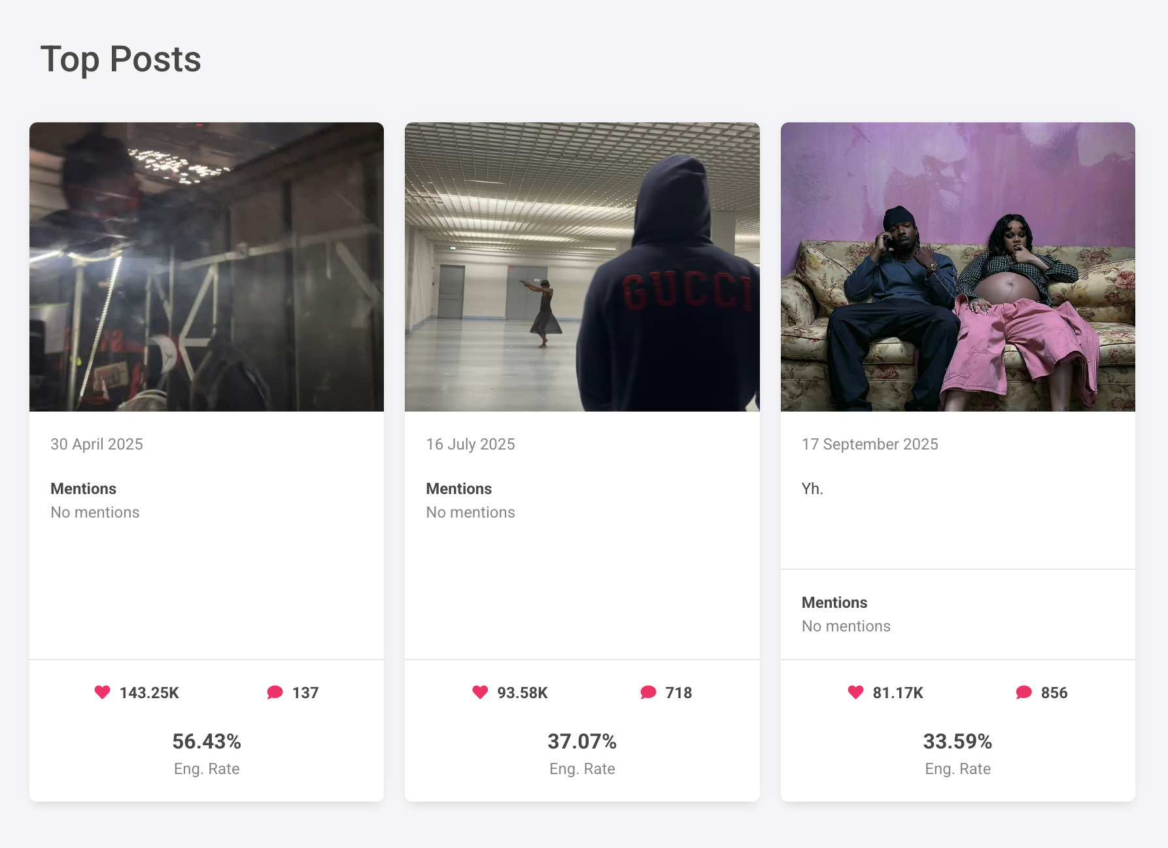Image resolution: width=1168 pixels, height=848 pixels.
Task: Select the 17 September 2025 date text
Action: [870, 444]
